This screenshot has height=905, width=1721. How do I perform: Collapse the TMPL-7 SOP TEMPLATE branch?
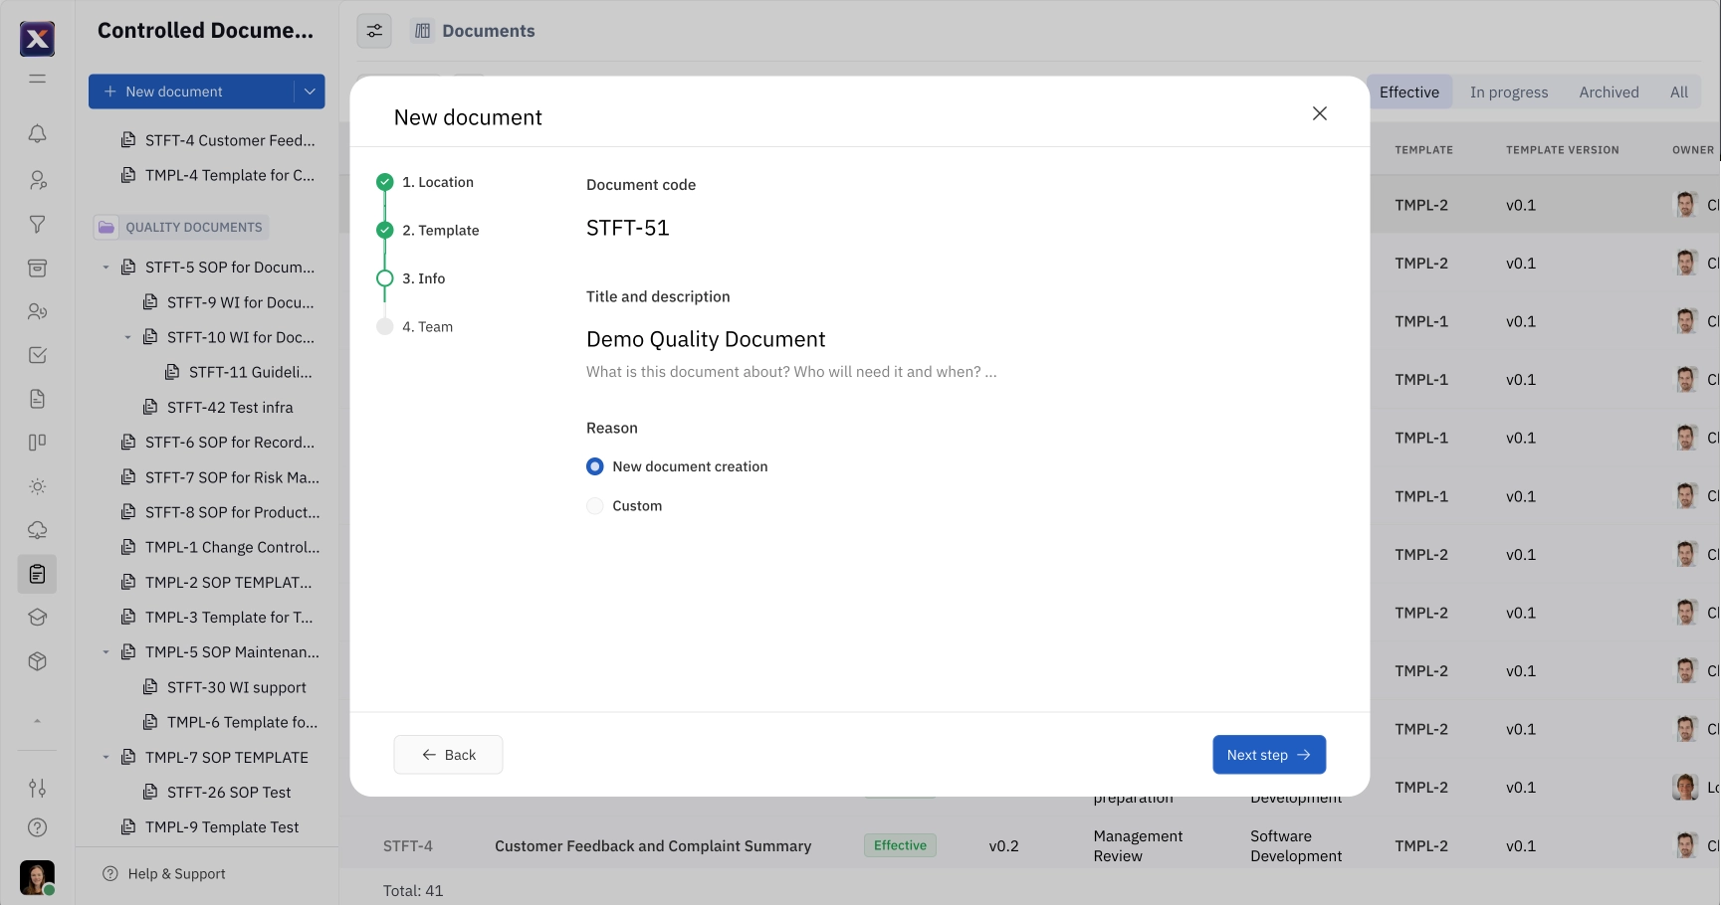[x=107, y=757]
